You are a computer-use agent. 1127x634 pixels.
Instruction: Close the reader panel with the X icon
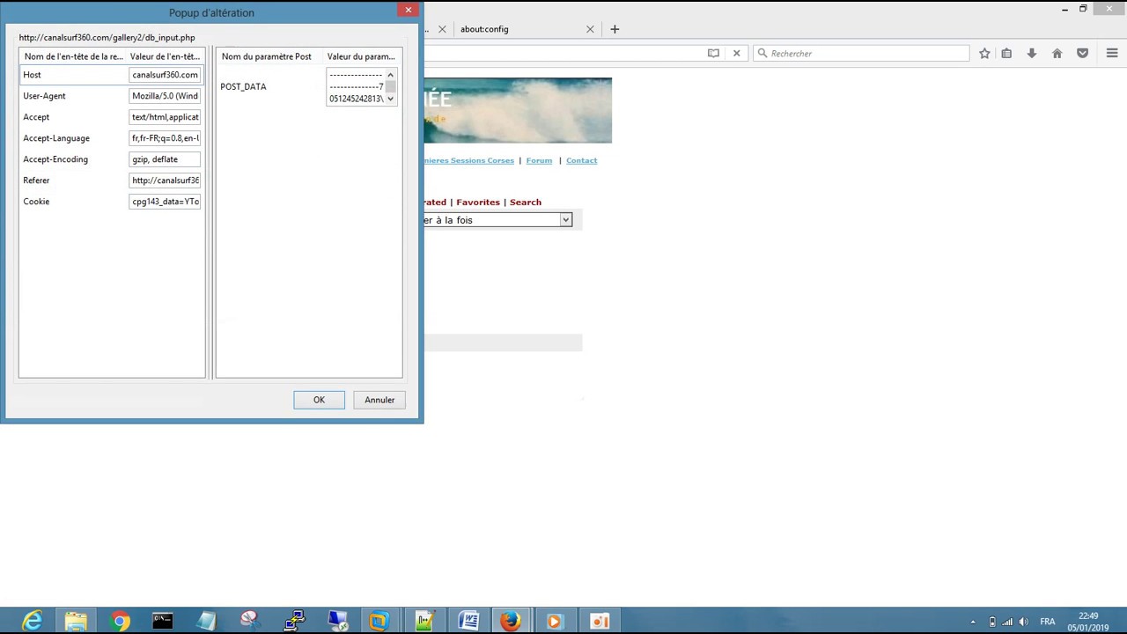coord(736,53)
